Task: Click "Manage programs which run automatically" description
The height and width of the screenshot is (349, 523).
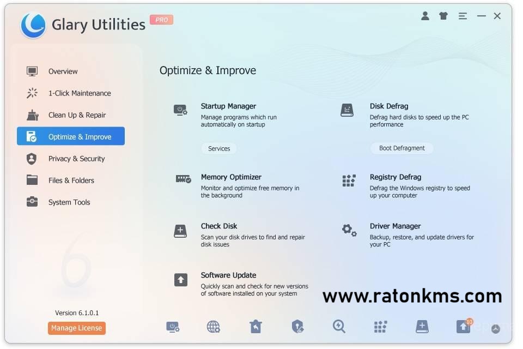Action: pyautogui.click(x=239, y=121)
